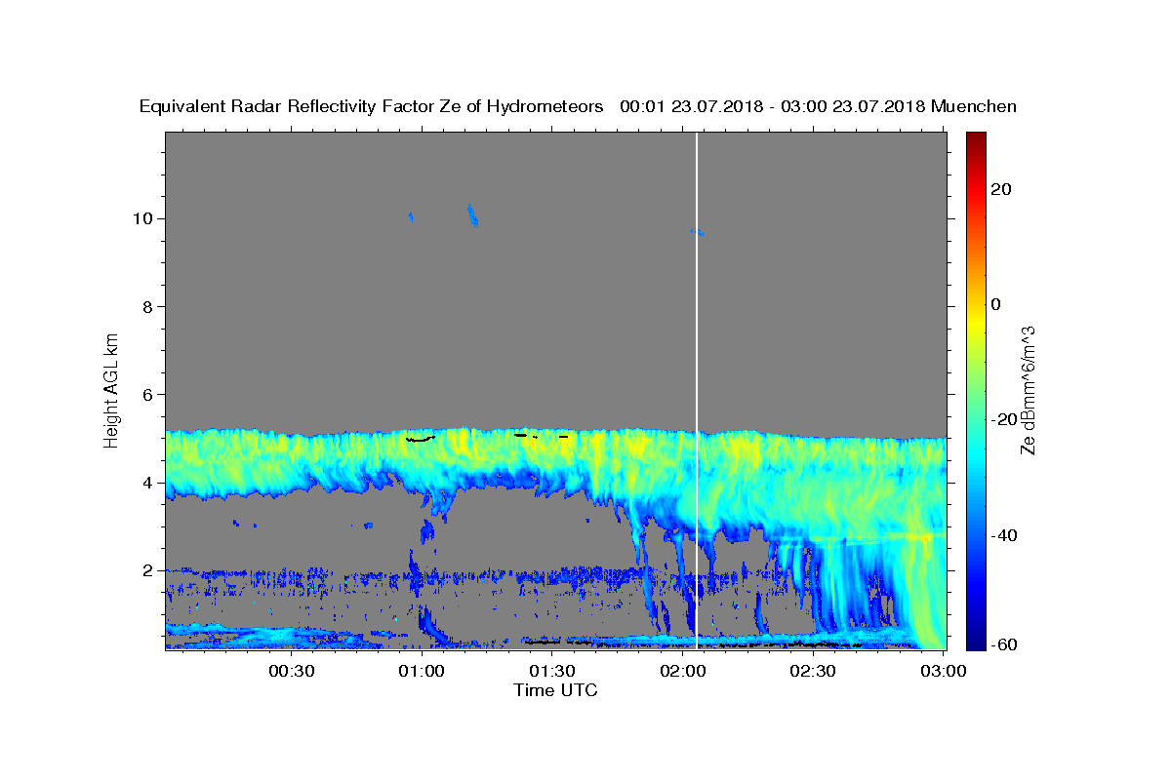
Task: Click the yellow zero level on the colorbar
Action: [x=976, y=304]
